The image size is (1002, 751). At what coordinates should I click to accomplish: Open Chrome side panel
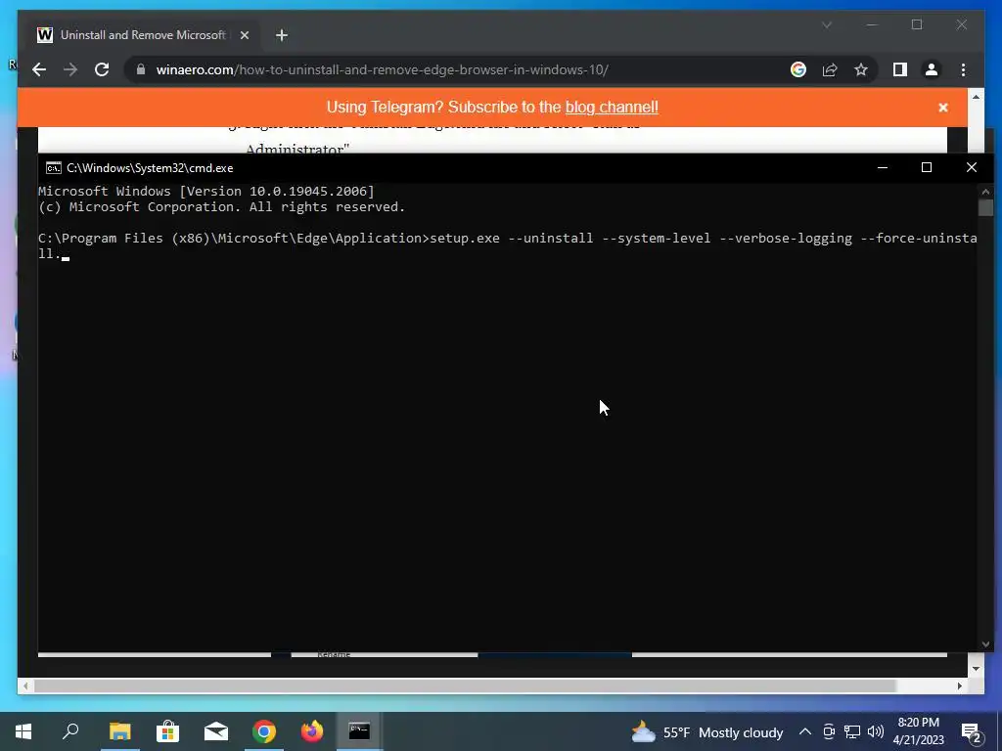coord(900,69)
